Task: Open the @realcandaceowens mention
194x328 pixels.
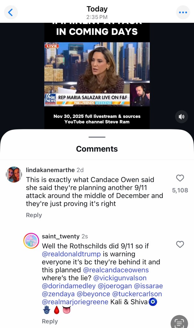Action: (x=116, y=270)
